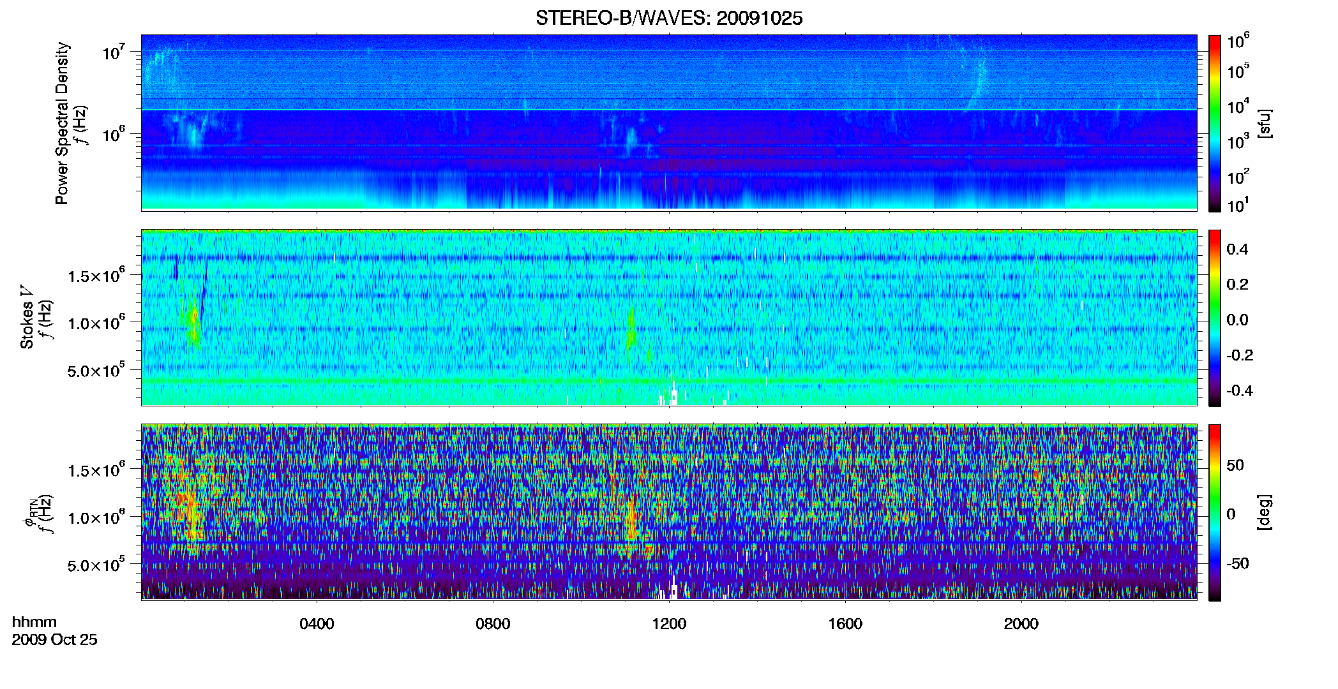This screenshot has width=1338, height=689.
Task: Click the positive "0.2" Stokes colorbar label
Action: [1237, 285]
